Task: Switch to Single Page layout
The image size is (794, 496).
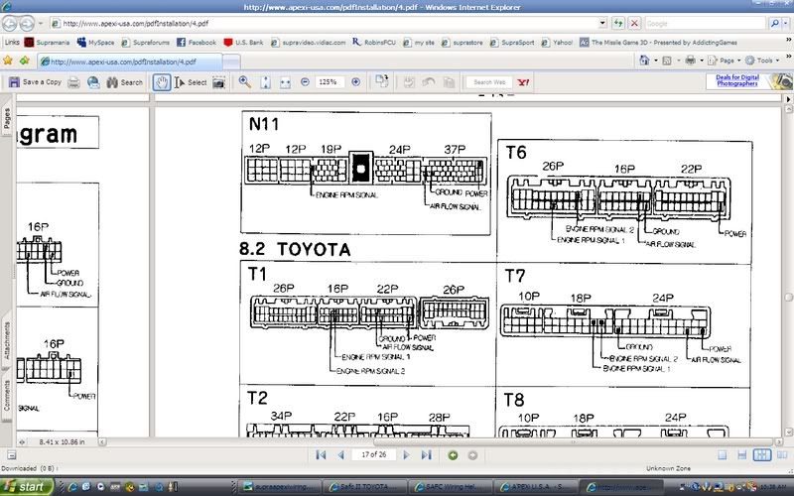Action: pyautogui.click(x=723, y=455)
